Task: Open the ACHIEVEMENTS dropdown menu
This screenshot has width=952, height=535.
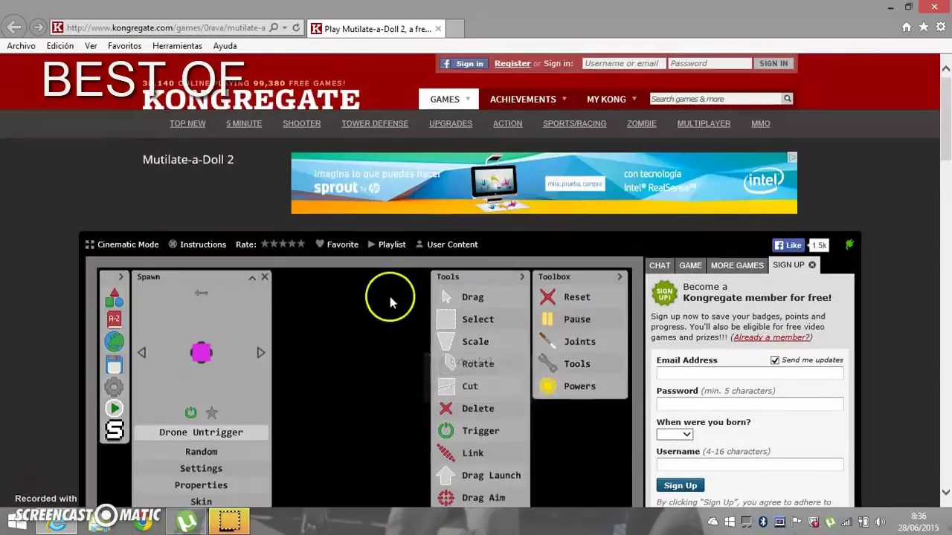Action: click(x=528, y=99)
